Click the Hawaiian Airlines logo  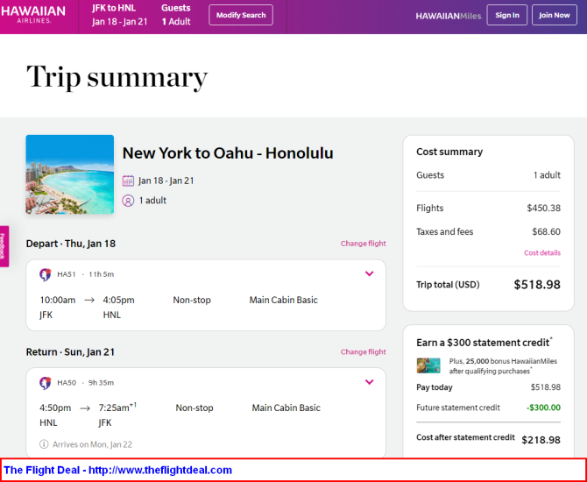coord(33,15)
